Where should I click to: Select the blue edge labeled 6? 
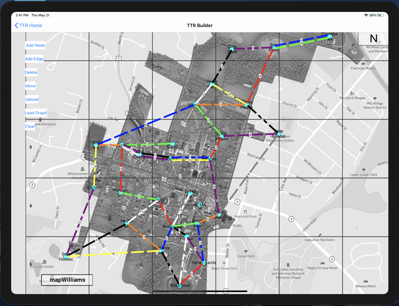145,125
